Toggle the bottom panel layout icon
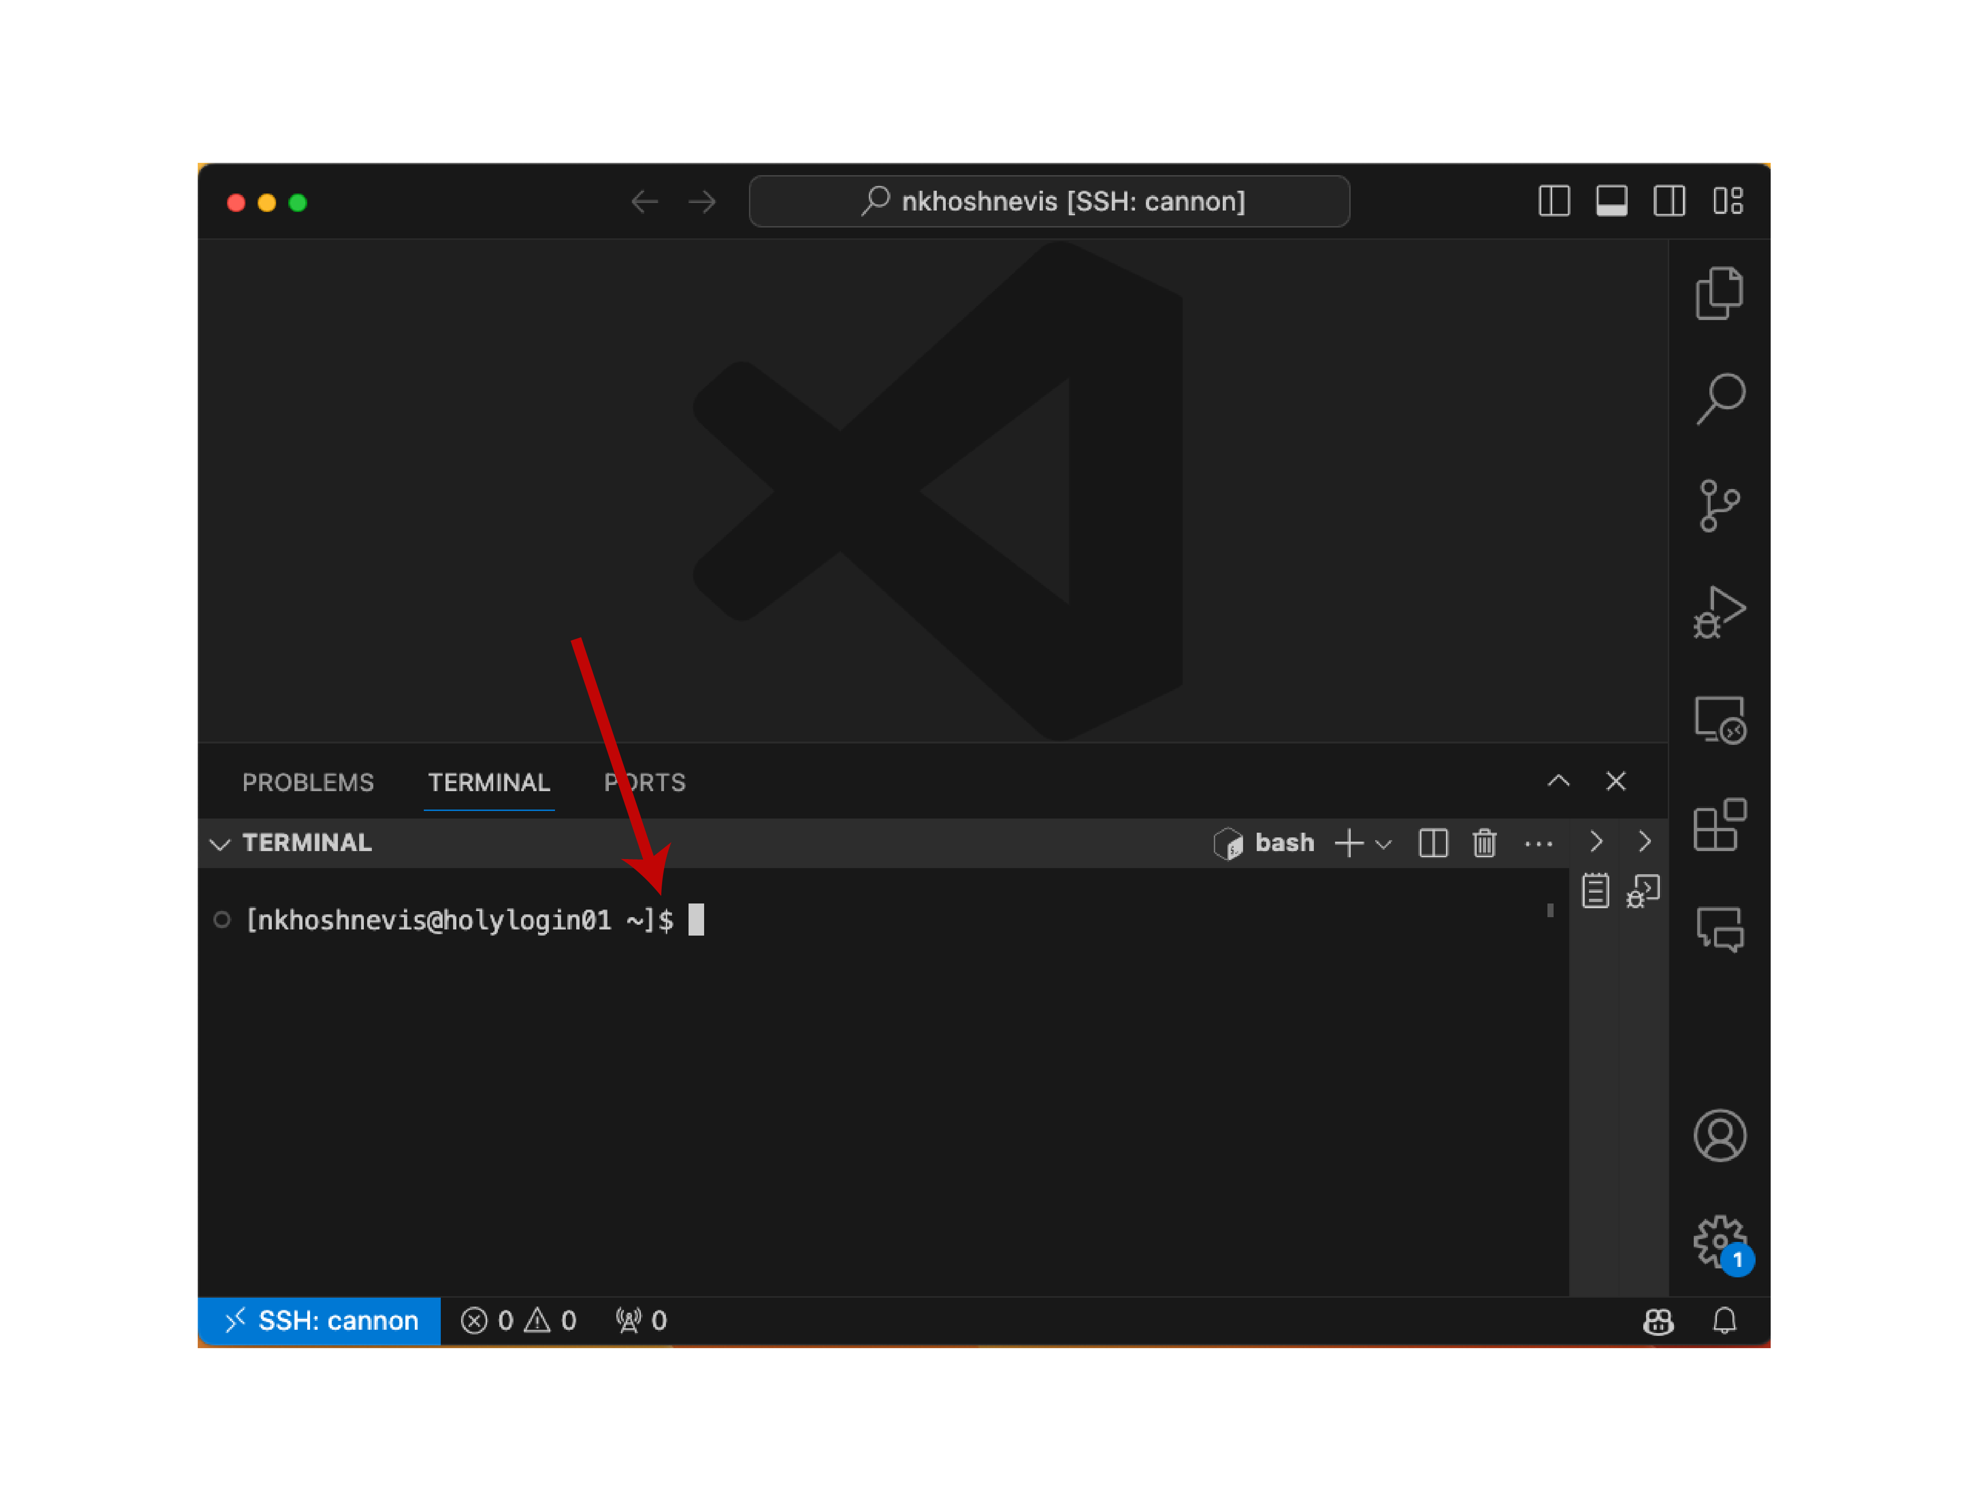Screen dimensions: 1967x1511 (x=1611, y=201)
